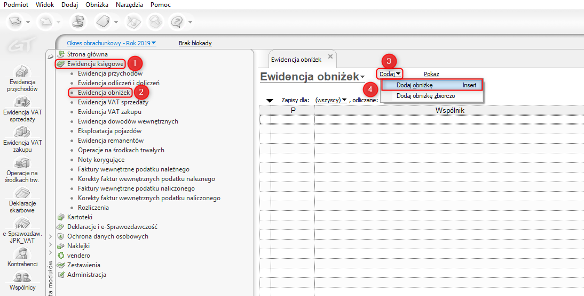Open the Dodaj menu in menu bar
This screenshot has height=296, width=584.
(x=69, y=5)
